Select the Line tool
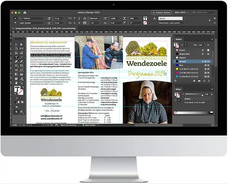The width and height of the screenshot is (228, 184). pyautogui.click(x=21, y=57)
